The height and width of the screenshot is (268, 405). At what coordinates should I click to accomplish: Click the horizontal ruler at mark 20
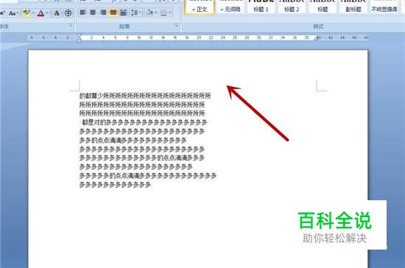[199, 38]
